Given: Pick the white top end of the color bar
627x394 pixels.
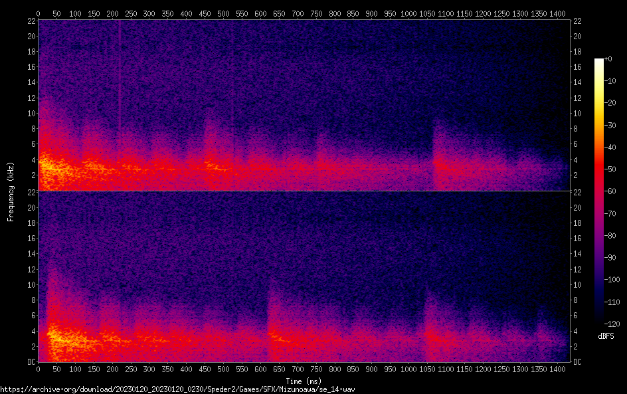Looking at the screenshot, I should pos(599,61).
